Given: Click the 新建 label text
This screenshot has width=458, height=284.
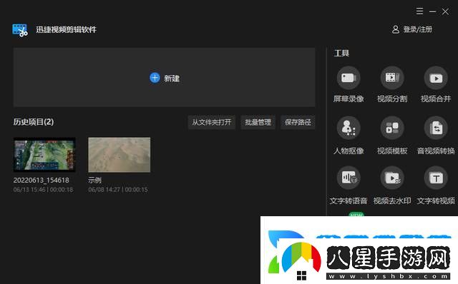Looking at the screenshot, I should tap(172, 78).
